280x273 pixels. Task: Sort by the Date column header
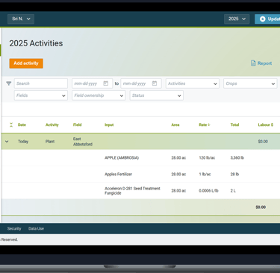[22, 125]
